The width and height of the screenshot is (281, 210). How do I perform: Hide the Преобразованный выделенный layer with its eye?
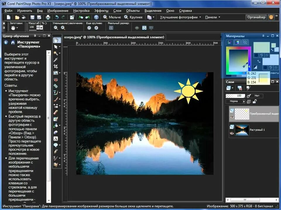click(x=232, y=117)
